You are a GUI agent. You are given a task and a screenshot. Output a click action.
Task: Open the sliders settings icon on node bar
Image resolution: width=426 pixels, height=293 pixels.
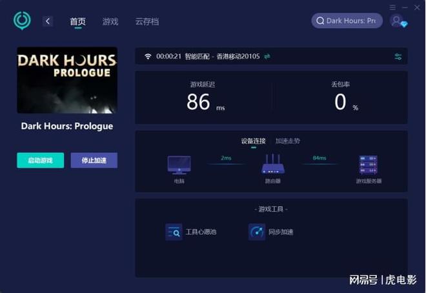coord(398,57)
